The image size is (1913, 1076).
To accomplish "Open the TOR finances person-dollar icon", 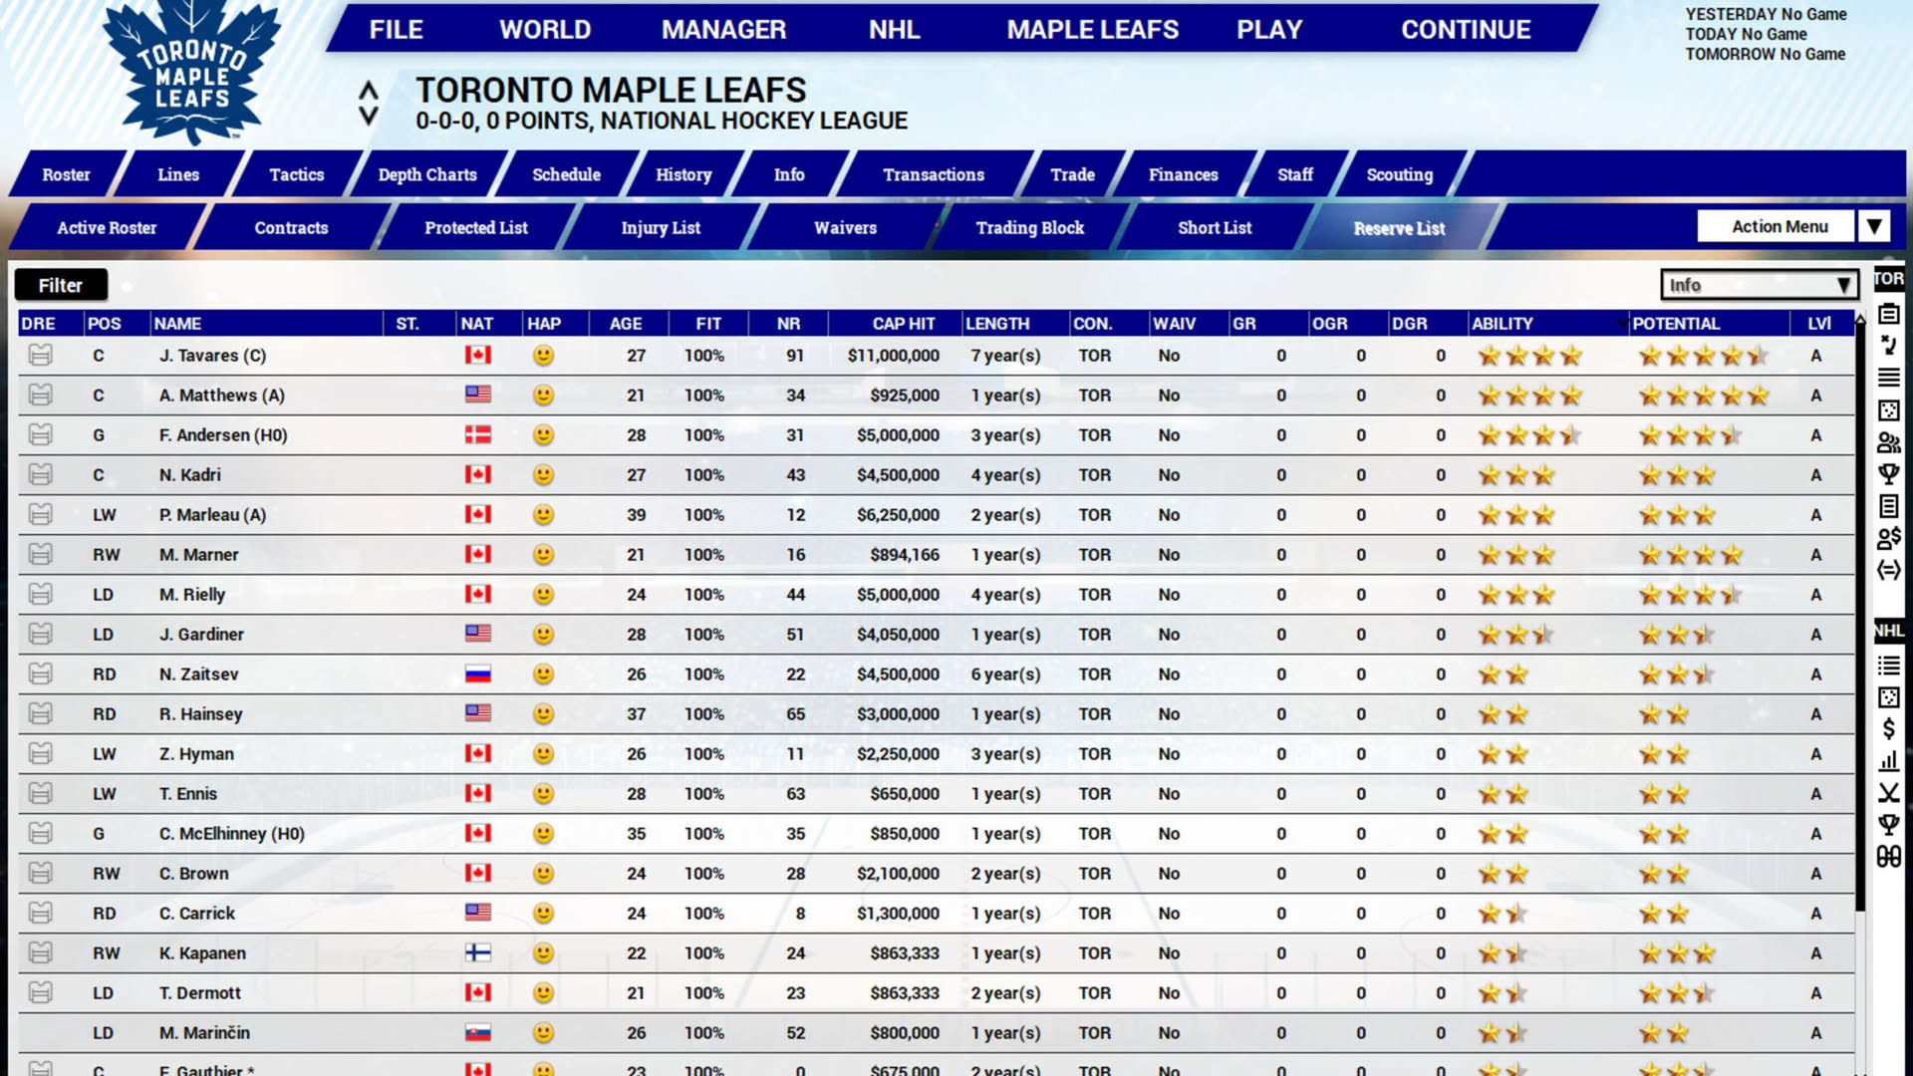I will coord(1888,538).
